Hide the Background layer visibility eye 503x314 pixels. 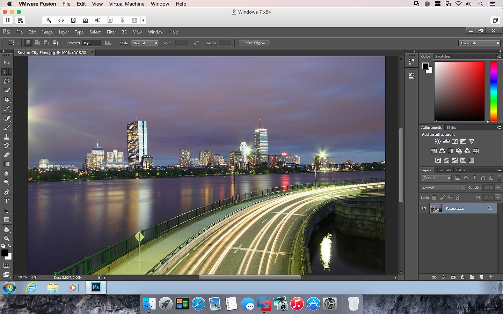[x=424, y=208]
